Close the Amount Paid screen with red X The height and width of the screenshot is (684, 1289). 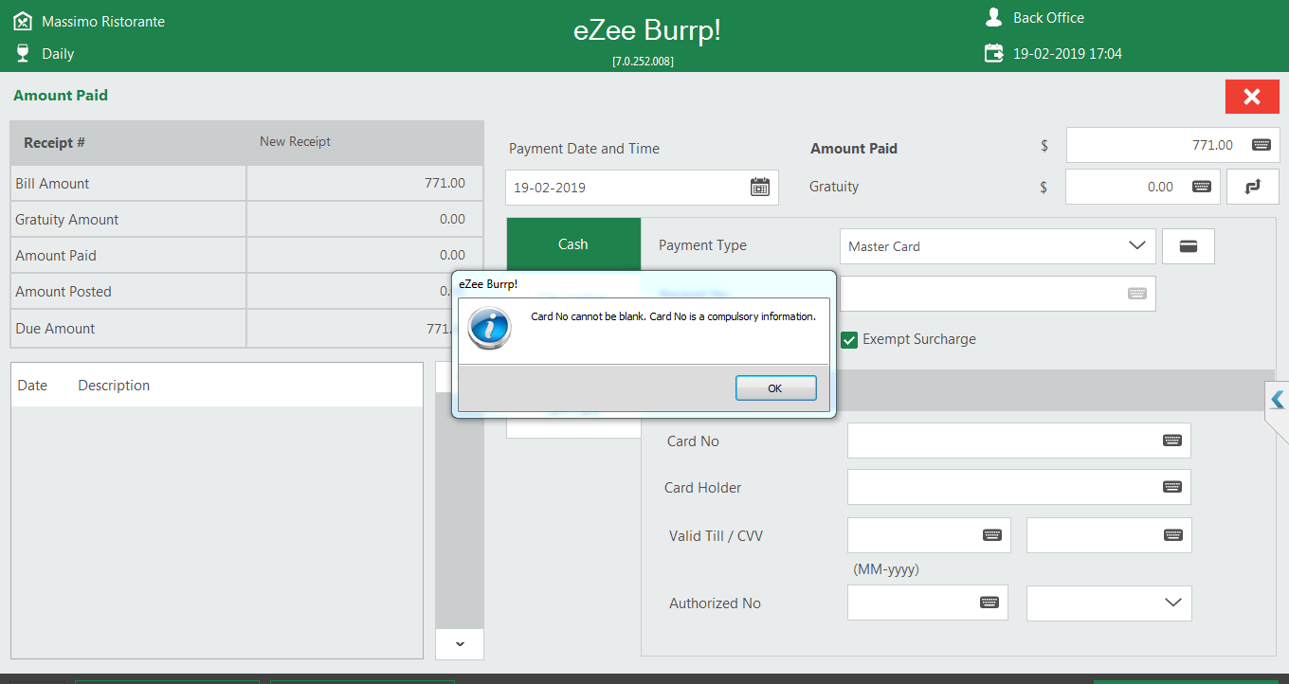pos(1252,97)
